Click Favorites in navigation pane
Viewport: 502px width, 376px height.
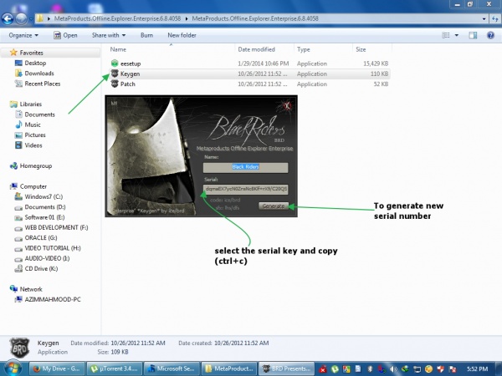[x=31, y=53]
